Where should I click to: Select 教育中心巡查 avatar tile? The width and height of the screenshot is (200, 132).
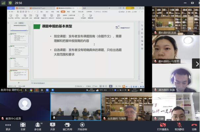(x=25, y=106)
